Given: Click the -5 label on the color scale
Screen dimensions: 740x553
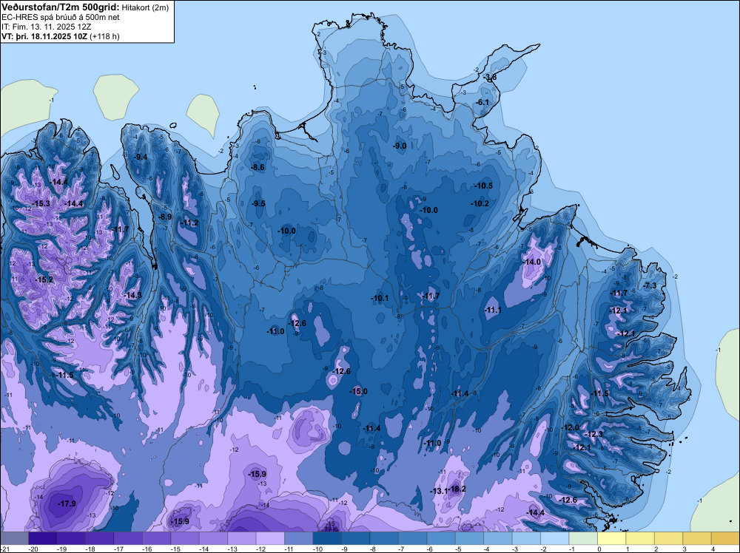Looking at the screenshot, I should coord(459,549).
